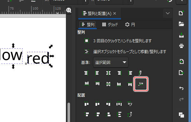Expand the dock panel chevron menu

click(x=168, y=13)
